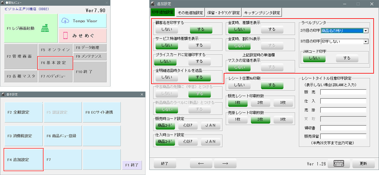Select ＪＡＮ for 販売時コード設定
This screenshot has height=175, width=379.
(211, 125)
